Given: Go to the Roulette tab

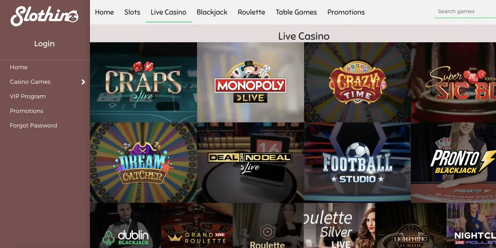Looking at the screenshot, I should 251,12.
